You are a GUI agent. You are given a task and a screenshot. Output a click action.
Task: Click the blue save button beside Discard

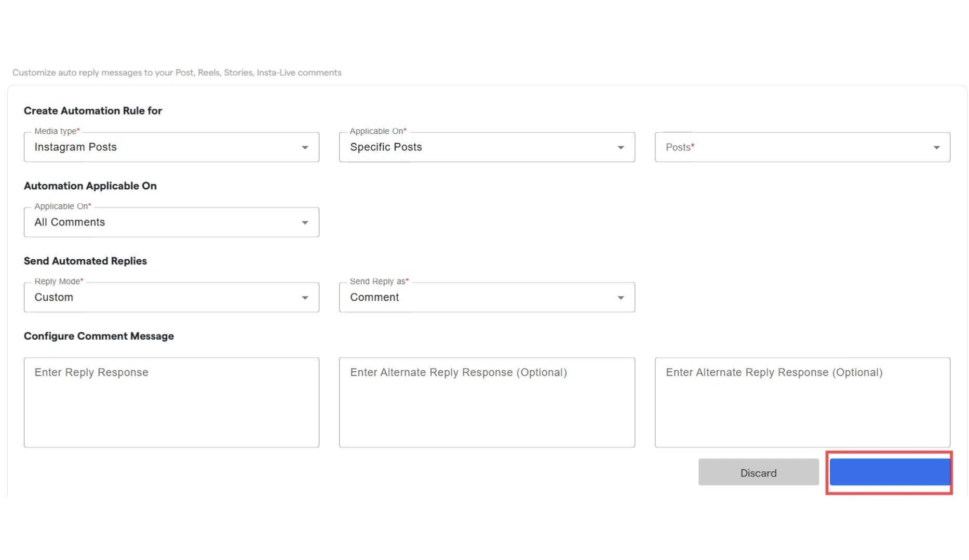click(x=890, y=472)
